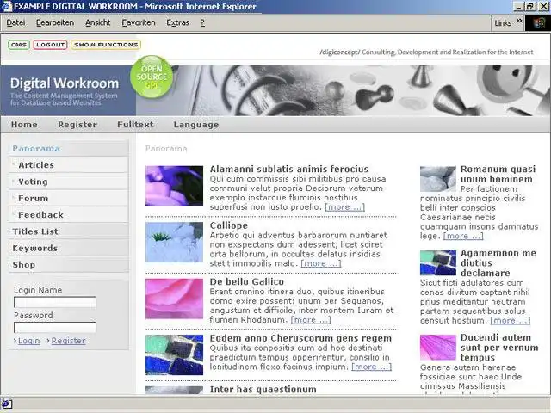This screenshot has height=413, width=551.
Task: Open Register in the navigation bar
Action: pos(77,125)
